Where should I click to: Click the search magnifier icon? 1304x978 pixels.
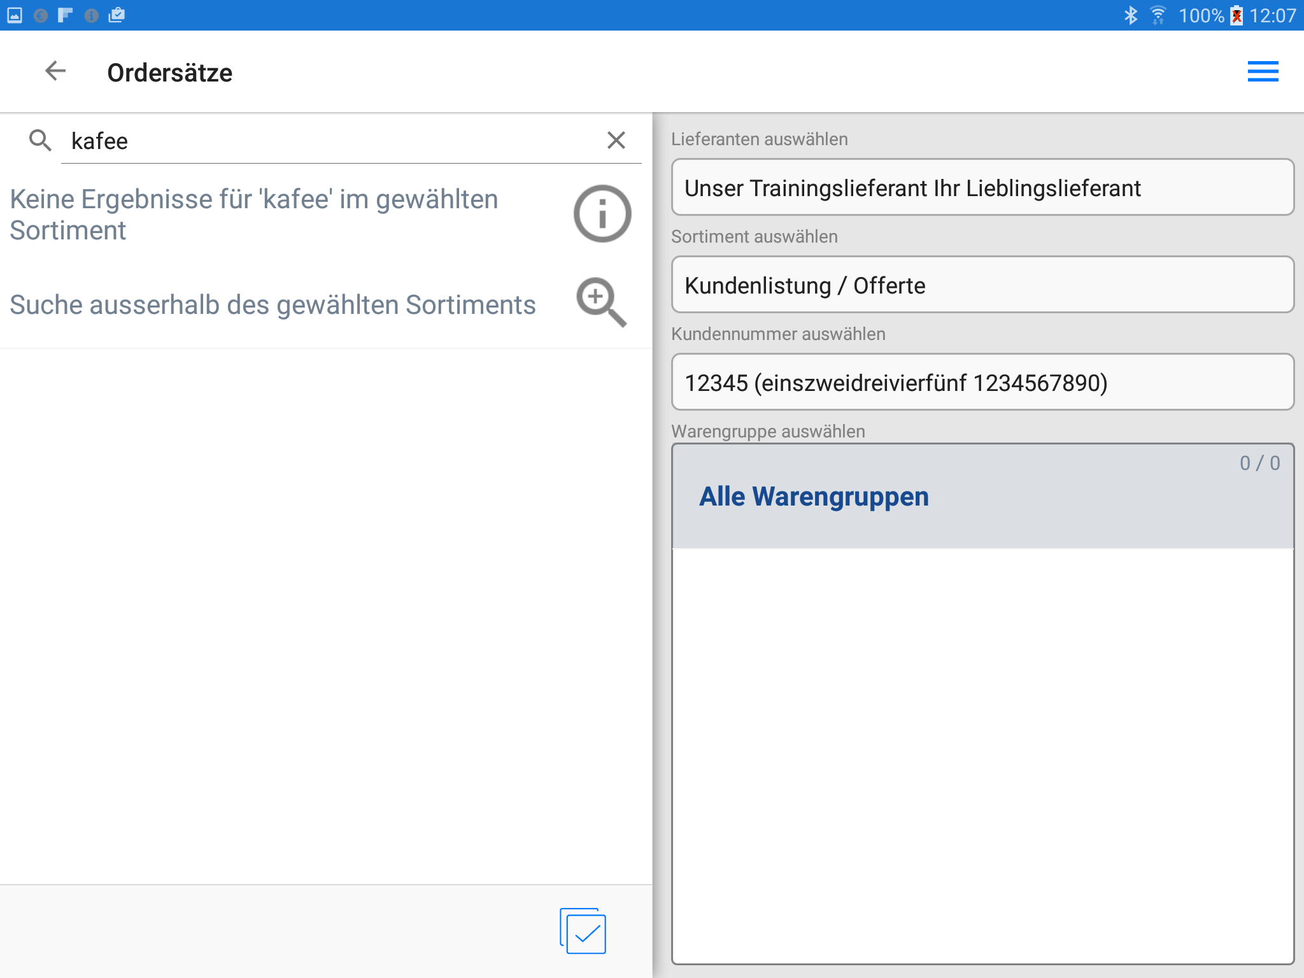[x=40, y=140]
